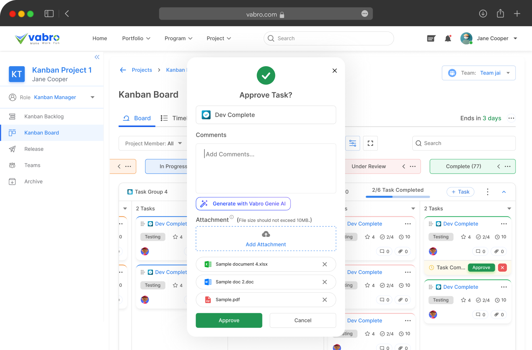Click the fullscreen expand icon
This screenshot has width=532, height=350.
click(370, 143)
